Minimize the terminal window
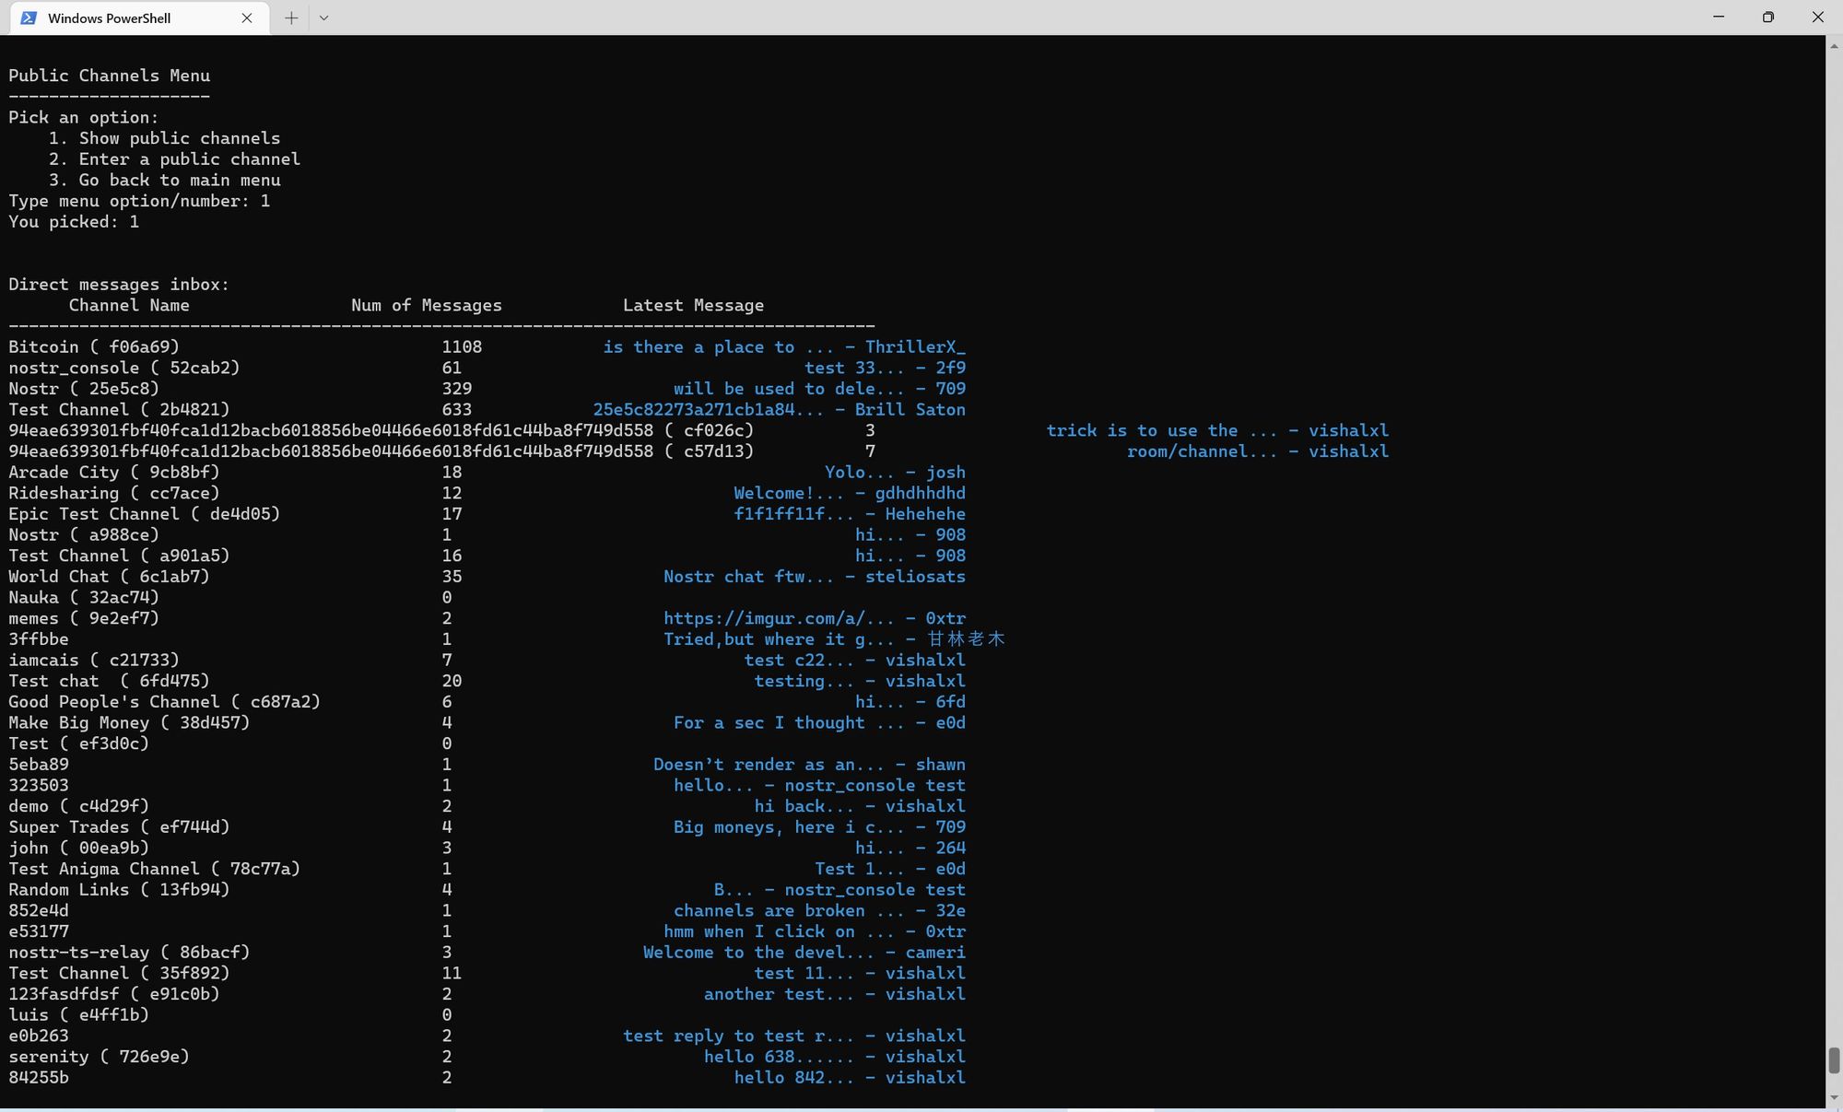 tap(1719, 18)
